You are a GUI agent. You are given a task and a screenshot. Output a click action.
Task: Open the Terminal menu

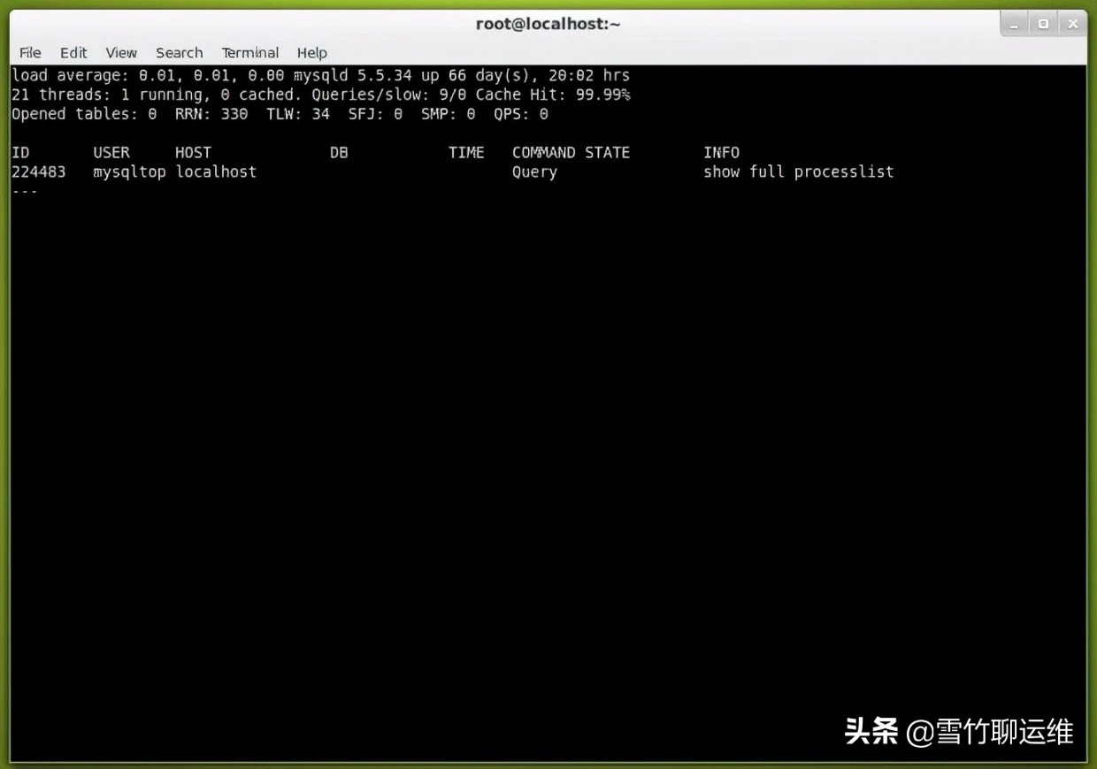coord(249,52)
